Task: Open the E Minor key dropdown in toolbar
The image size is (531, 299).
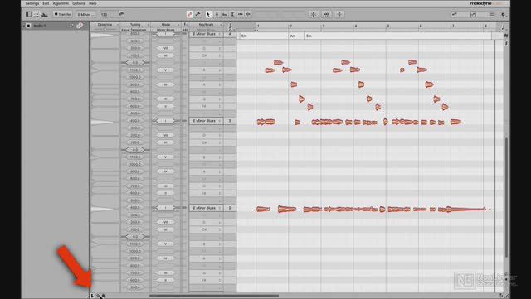Action: pos(86,15)
